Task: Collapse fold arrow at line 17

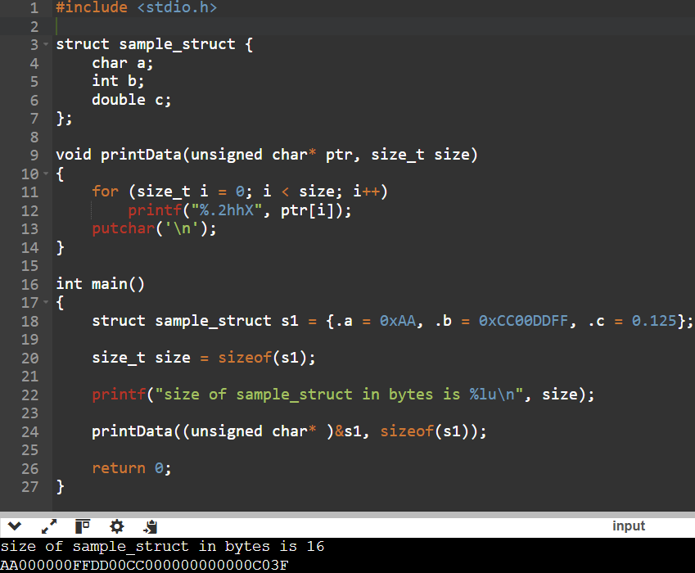Action: [x=46, y=303]
